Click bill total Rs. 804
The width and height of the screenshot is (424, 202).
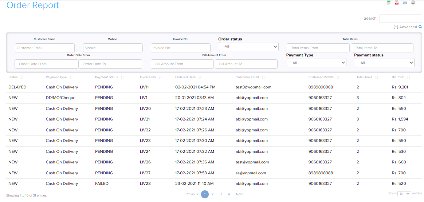(399, 98)
